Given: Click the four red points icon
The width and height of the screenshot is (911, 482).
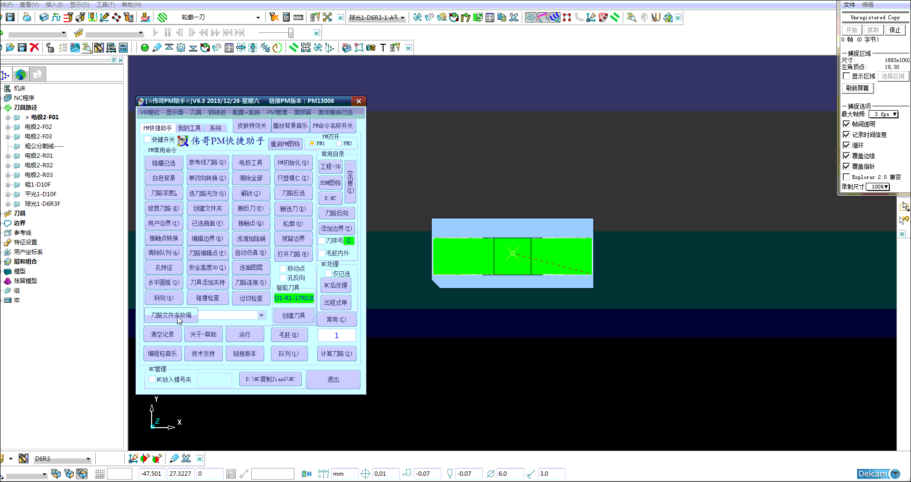Looking at the screenshot, I should (x=567, y=17).
